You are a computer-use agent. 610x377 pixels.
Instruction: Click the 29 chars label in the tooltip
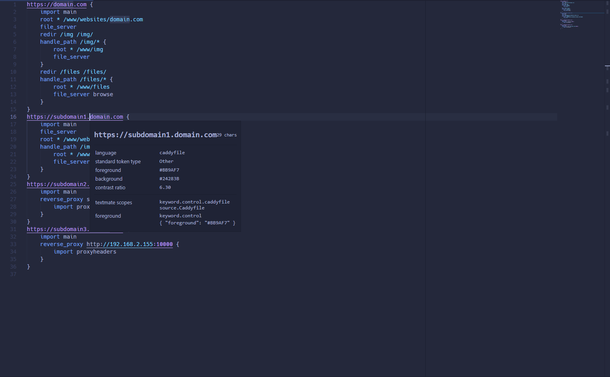226,134
